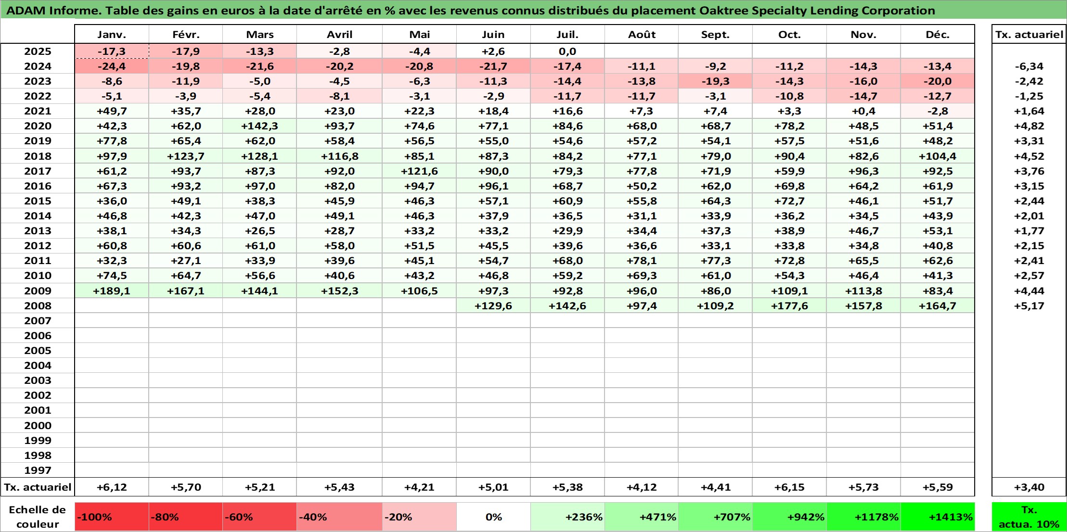Select the +2,6 cell in 2025
This screenshot has width=1067, height=532.
pos(493,51)
